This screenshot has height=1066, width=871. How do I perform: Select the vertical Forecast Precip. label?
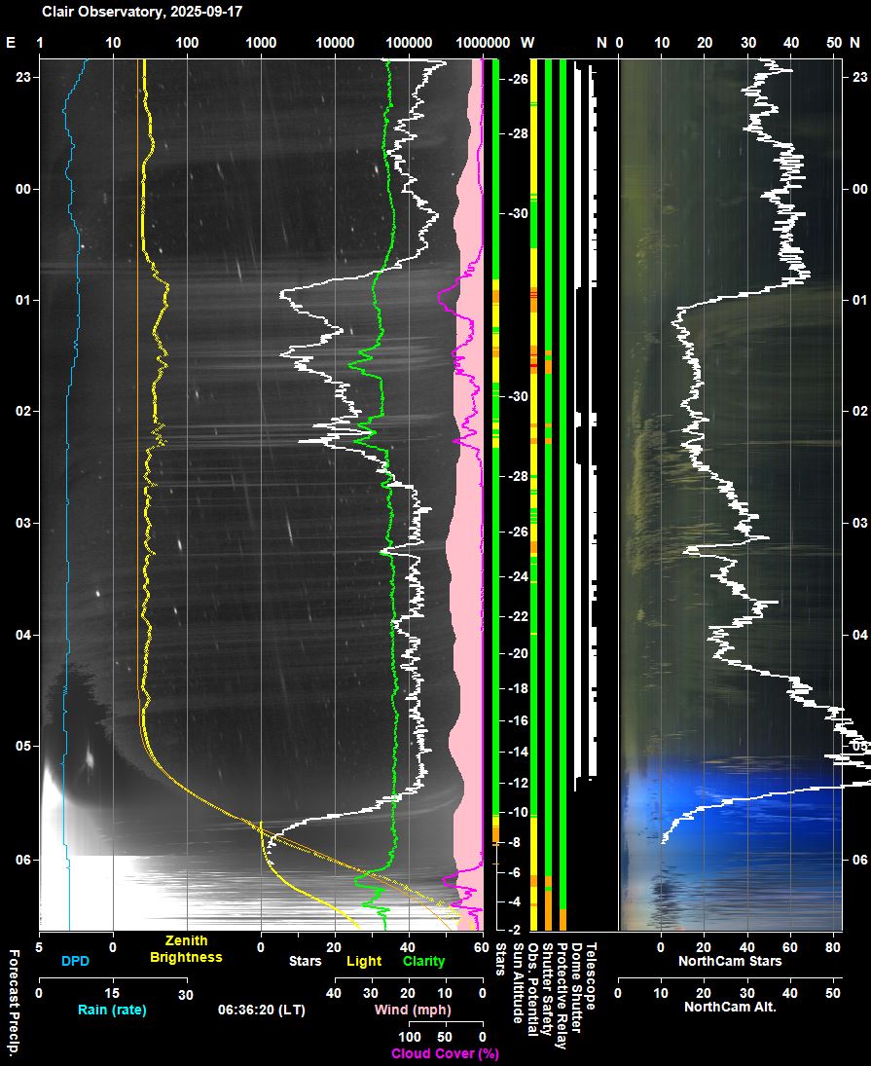tap(14, 1001)
